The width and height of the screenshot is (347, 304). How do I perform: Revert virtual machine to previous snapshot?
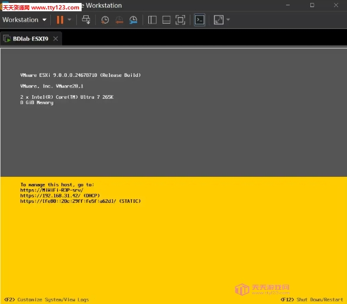pyautogui.click(x=119, y=20)
